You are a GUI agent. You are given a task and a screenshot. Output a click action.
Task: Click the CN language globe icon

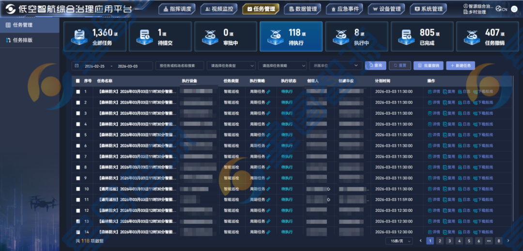[498, 9]
